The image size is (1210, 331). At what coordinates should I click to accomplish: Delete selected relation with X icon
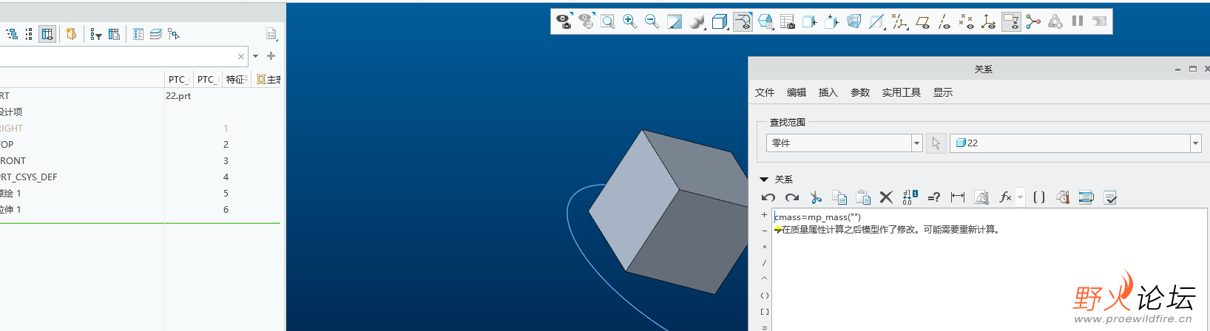[886, 197]
